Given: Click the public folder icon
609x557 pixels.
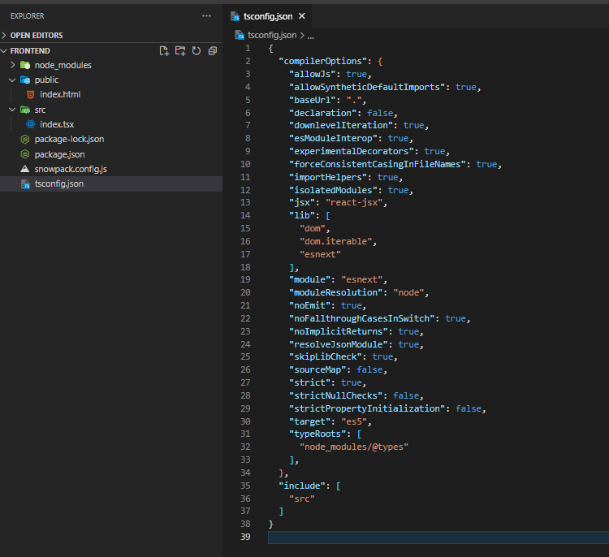Looking at the screenshot, I should point(25,80).
